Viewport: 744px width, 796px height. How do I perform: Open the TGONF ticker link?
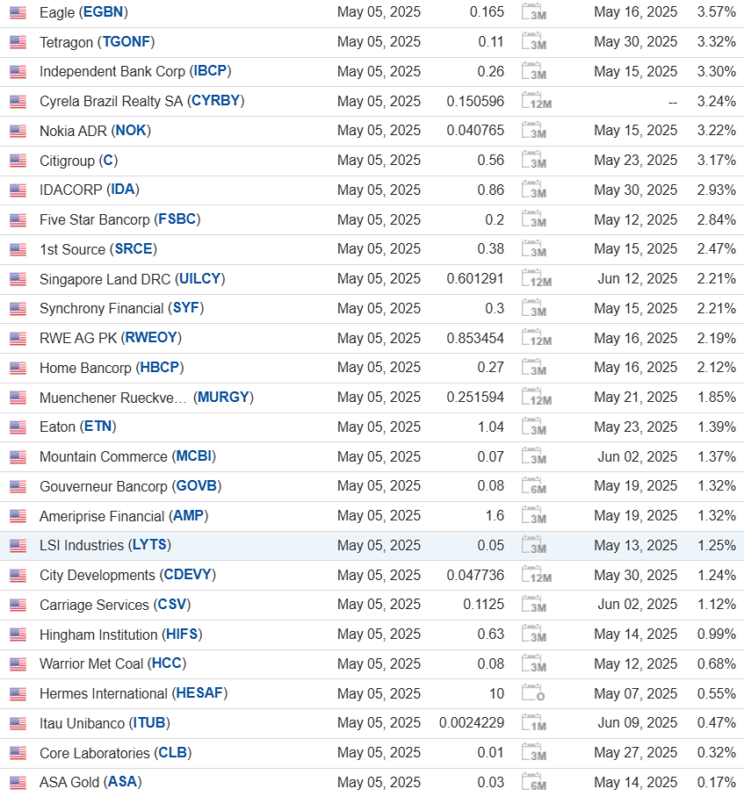pyautogui.click(x=128, y=42)
